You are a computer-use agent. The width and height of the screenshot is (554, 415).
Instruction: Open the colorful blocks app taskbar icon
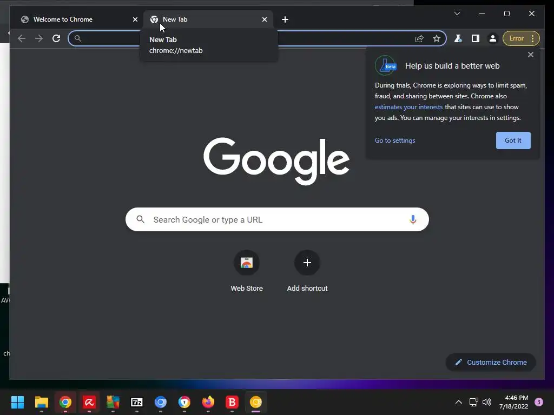(113, 402)
